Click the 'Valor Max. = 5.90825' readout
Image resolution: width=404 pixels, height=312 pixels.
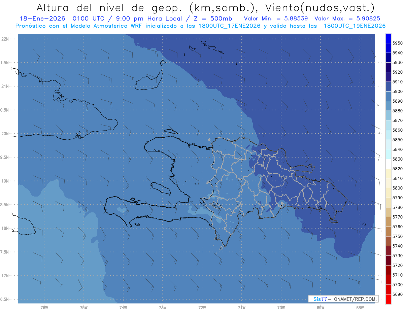coord(347,19)
